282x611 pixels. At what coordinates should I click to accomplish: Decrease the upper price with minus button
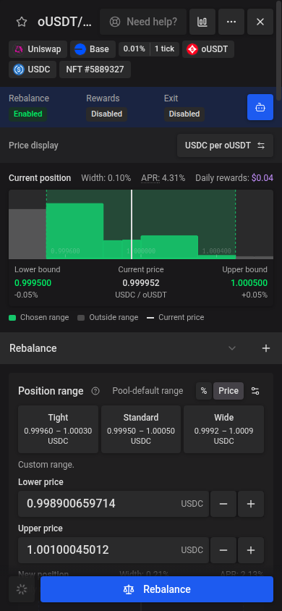[x=223, y=550]
